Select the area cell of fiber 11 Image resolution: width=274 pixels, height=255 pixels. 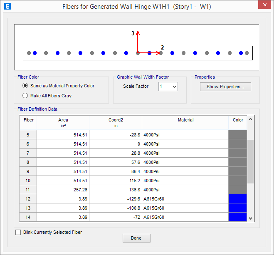(63, 190)
